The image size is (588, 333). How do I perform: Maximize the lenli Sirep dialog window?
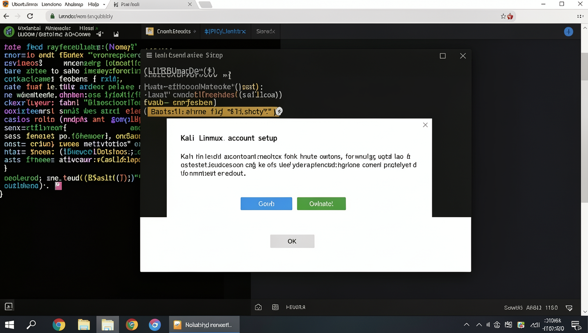click(443, 56)
